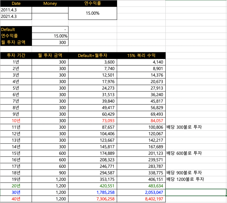Click the 4년 row label
The image size is (227, 203).
click(16, 82)
